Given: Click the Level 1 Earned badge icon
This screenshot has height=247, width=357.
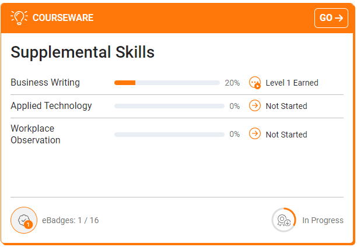Looking at the screenshot, I should click(255, 83).
